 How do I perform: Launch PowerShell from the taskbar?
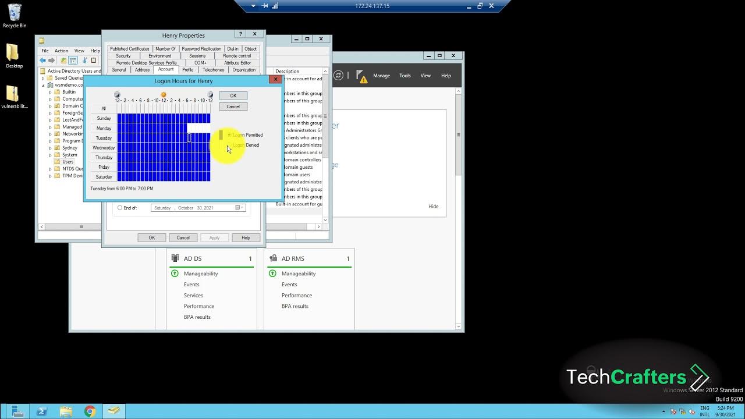(x=41, y=411)
